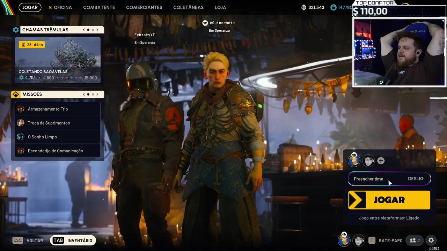The image size is (447, 251).
Task: Open the Armazenamento Frio mission
Action: click(x=58, y=109)
